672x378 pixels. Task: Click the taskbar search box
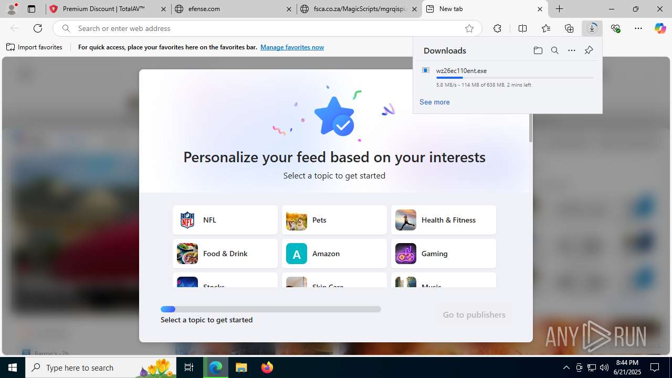click(101, 367)
